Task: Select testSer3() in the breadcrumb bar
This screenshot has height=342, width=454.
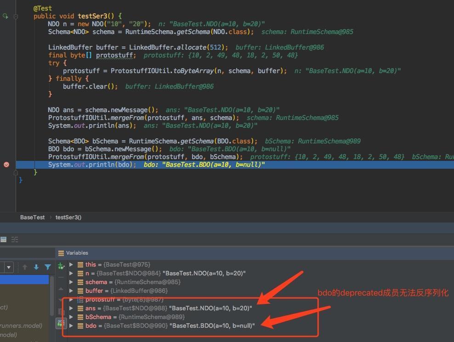Action: click(68, 217)
